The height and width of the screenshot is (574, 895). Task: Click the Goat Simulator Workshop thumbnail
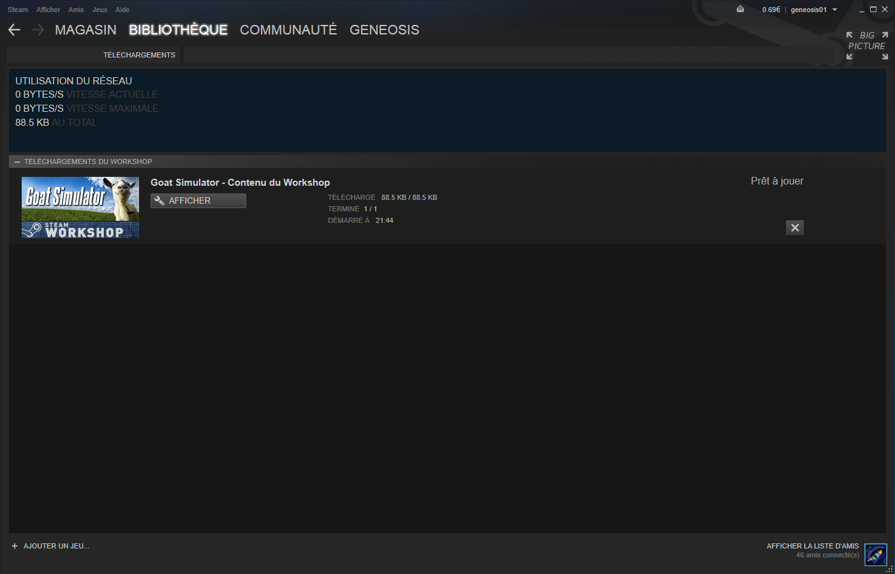click(80, 208)
